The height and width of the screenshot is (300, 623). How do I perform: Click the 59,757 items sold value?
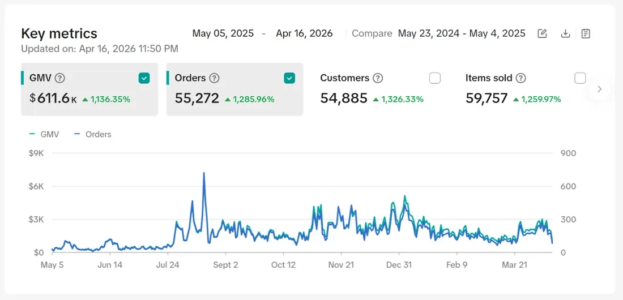pos(487,98)
